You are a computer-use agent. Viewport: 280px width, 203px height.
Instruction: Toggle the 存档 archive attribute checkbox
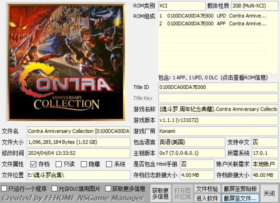coord(34,164)
